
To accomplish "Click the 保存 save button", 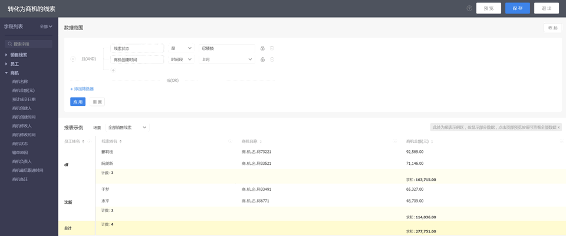I will (x=517, y=8).
